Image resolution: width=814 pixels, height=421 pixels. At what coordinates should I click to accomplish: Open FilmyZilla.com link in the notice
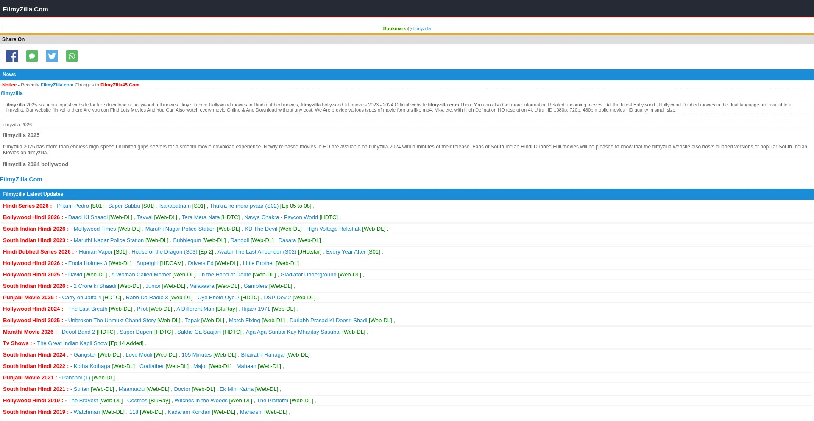click(x=57, y=85)
